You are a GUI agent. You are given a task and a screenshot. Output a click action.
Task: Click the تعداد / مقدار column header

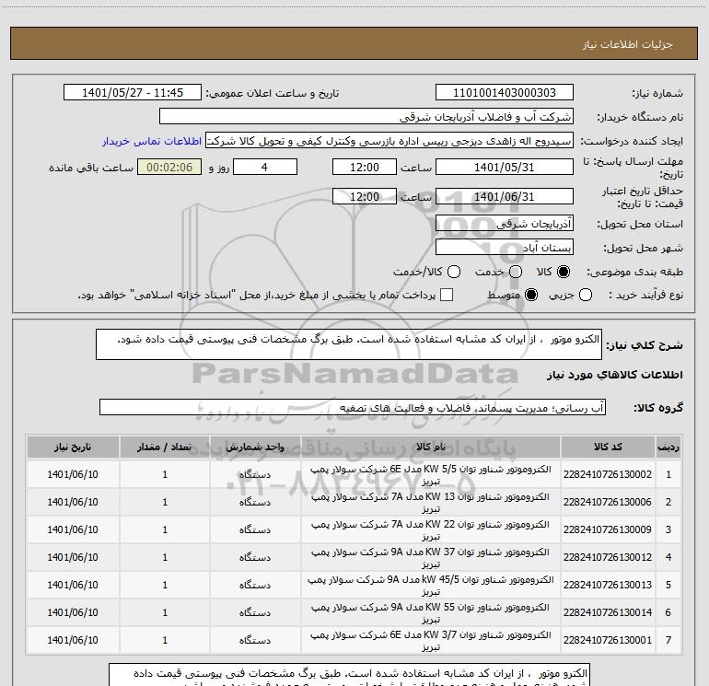(x=165, y=448)
